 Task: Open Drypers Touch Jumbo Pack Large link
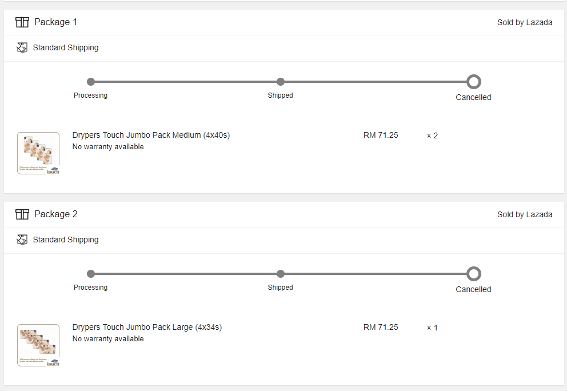pos(147,328)
